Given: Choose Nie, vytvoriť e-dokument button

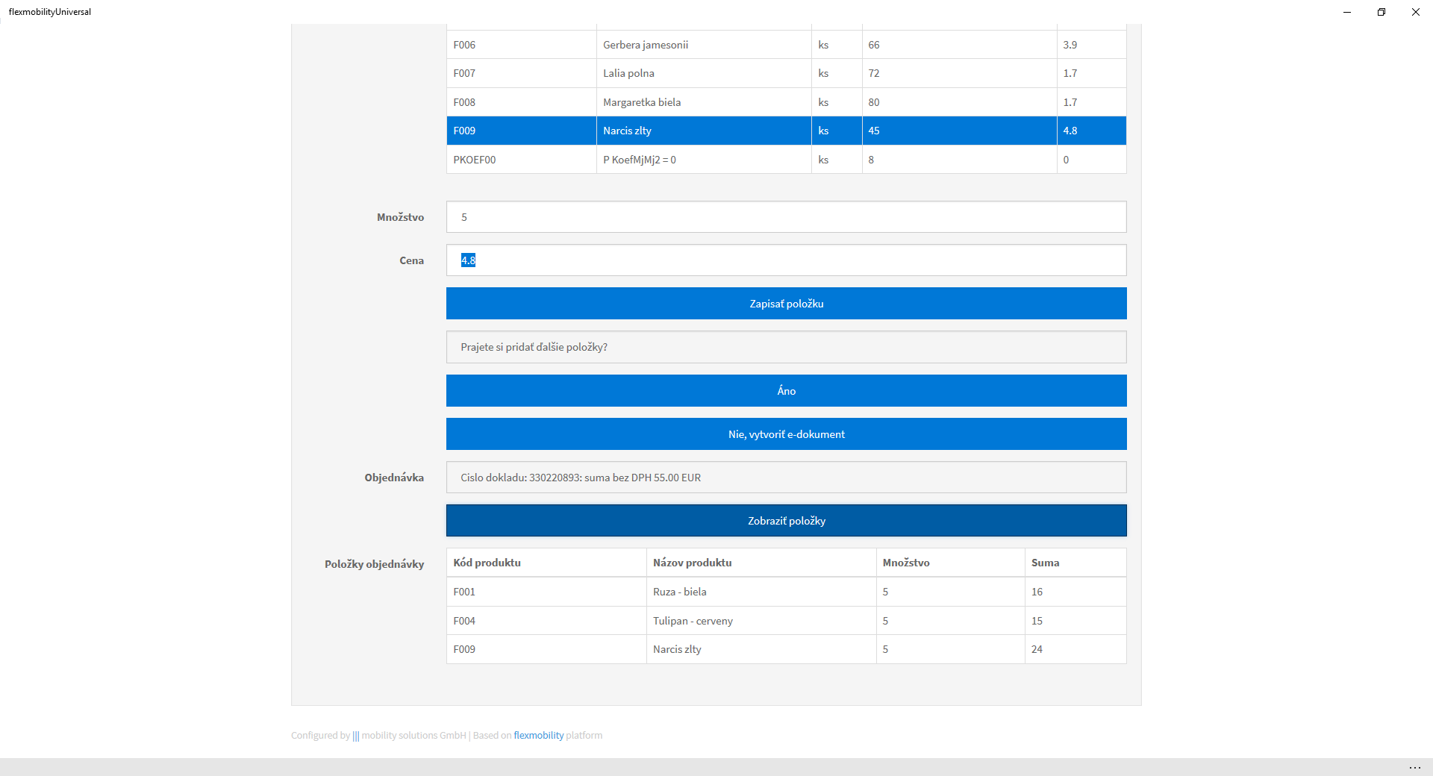Looking at the screenshot, I should click(786, 434).
